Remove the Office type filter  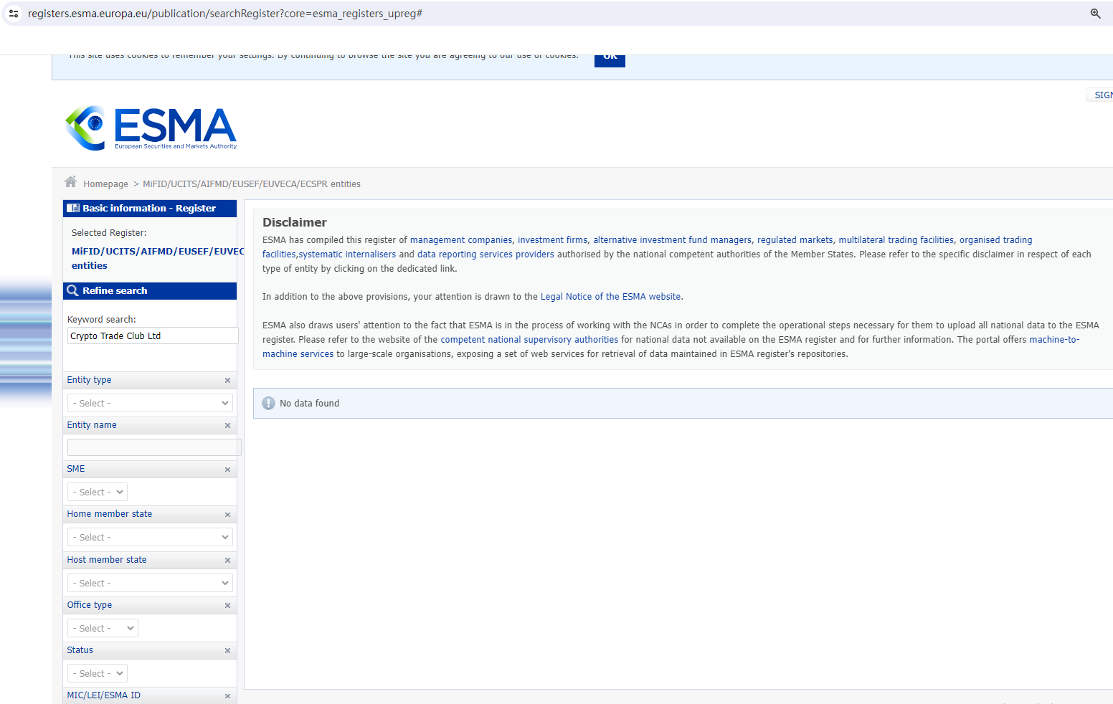(227, 606)
